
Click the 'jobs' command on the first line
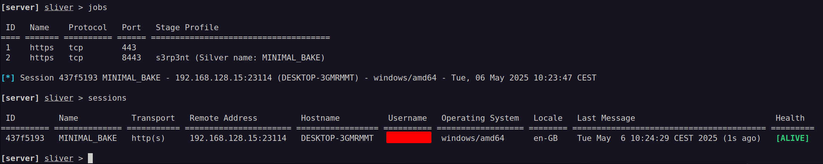coord(98,7)
